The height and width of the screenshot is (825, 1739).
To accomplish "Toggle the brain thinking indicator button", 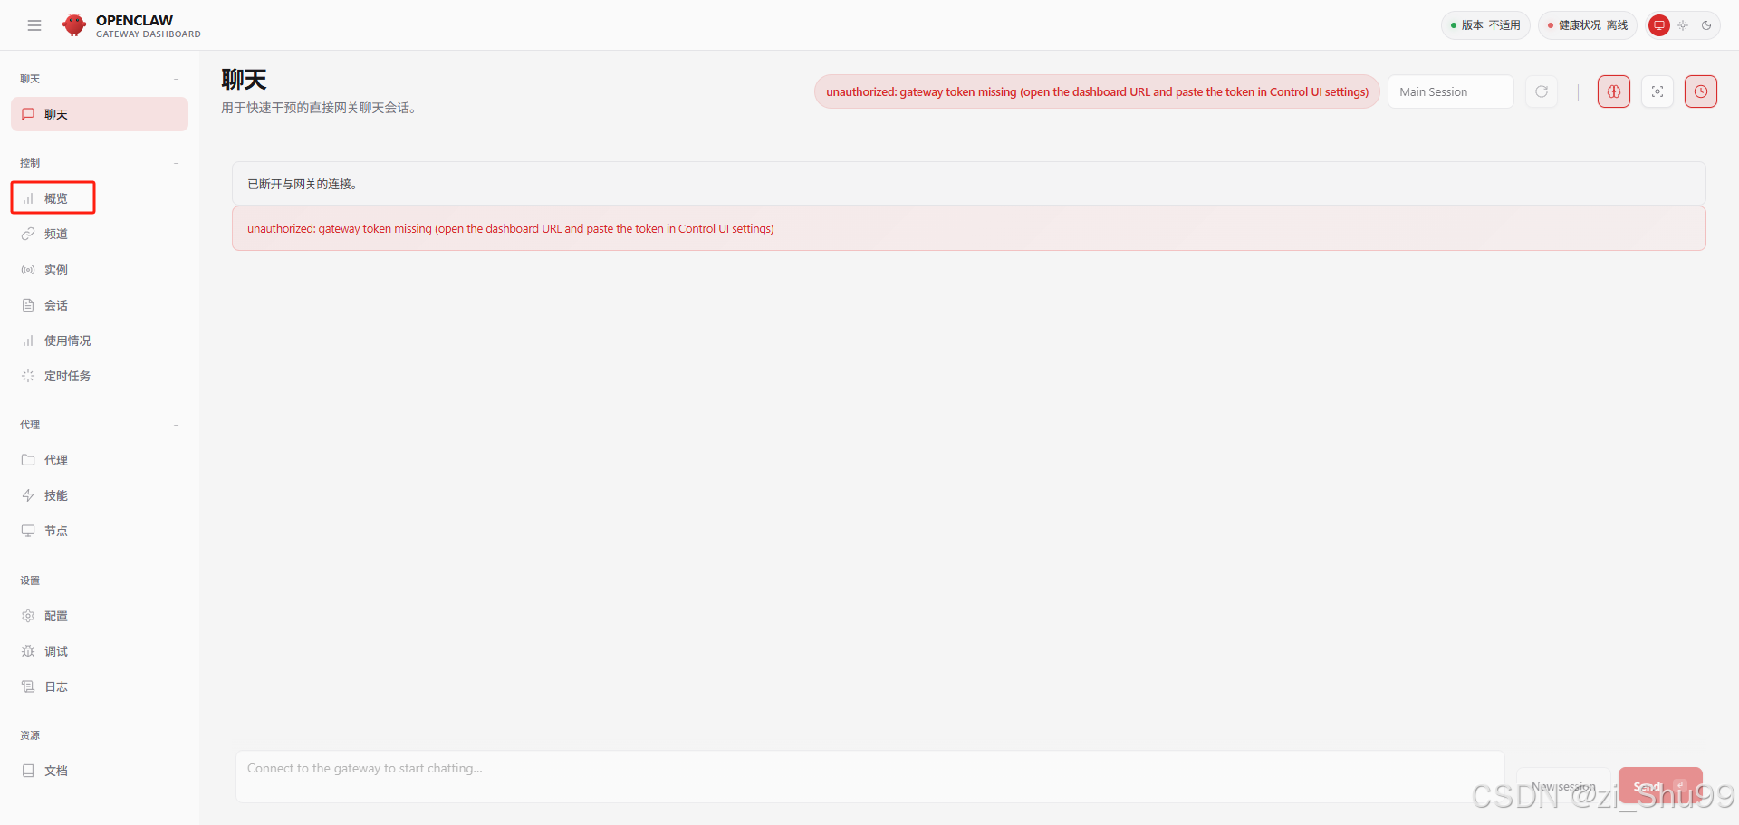I will pos(1613,91).
